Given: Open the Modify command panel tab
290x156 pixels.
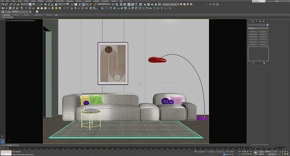Looking at the screenshot, I should [253, 21].
